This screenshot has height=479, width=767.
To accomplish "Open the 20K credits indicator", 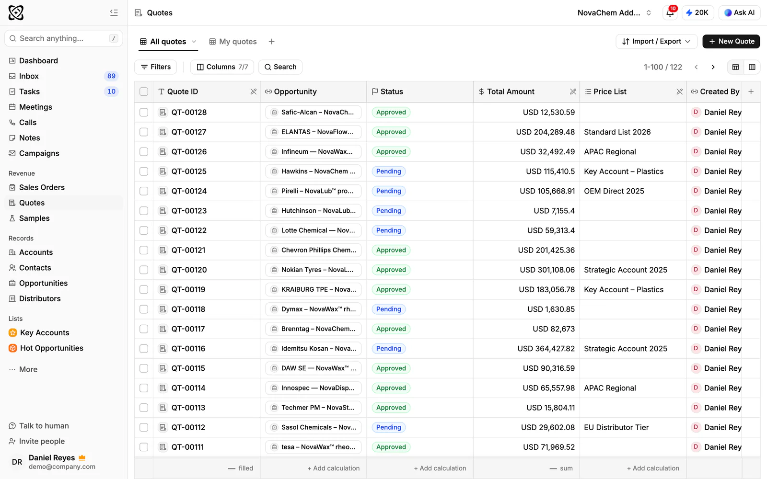I will pos(697,13).
